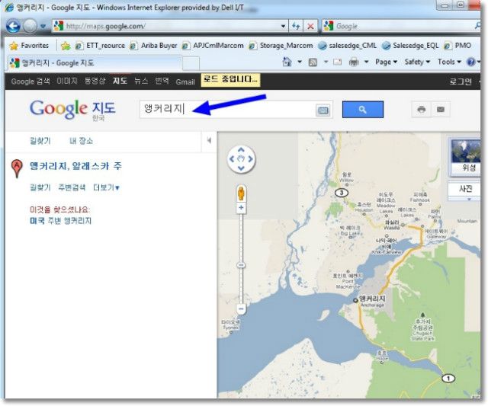
Task: Click the Read mail toolbar icon
Action: click(337, 62)
